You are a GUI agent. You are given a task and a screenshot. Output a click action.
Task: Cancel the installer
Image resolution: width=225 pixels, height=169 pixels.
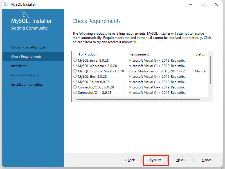point(207,160)
